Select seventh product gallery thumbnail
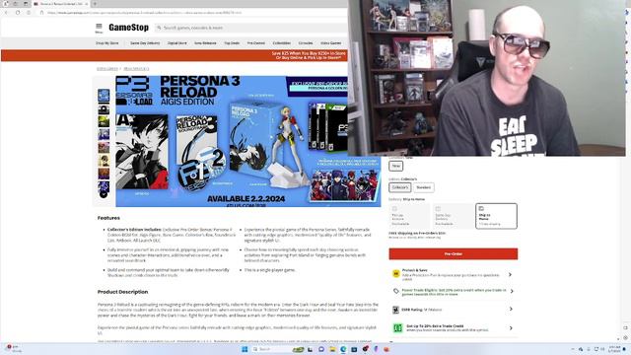 tap(104, 174)
